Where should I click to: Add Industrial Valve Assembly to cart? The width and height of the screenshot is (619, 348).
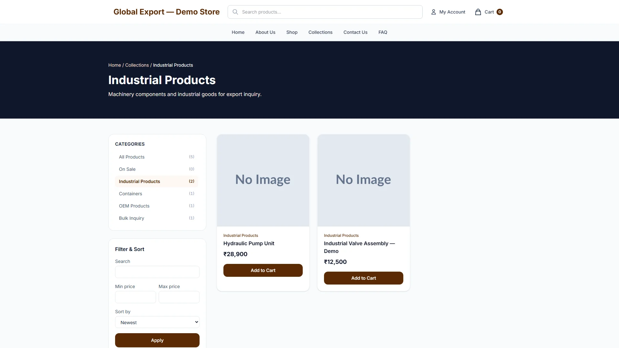coord(364,278)
